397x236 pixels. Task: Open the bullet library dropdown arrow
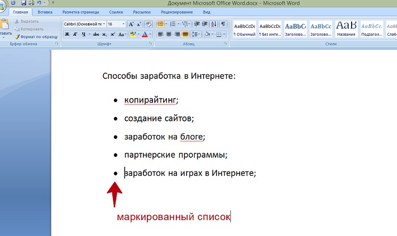tap(166, 24)
